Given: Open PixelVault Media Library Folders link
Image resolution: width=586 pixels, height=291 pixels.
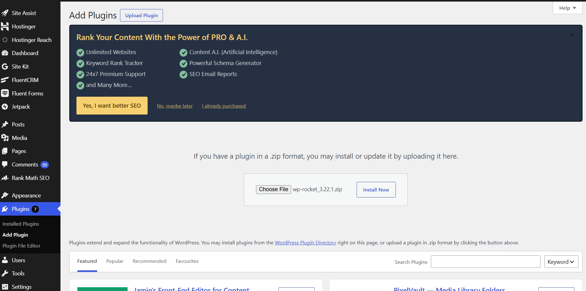Looking at the screenshot, I should (449, 289).
